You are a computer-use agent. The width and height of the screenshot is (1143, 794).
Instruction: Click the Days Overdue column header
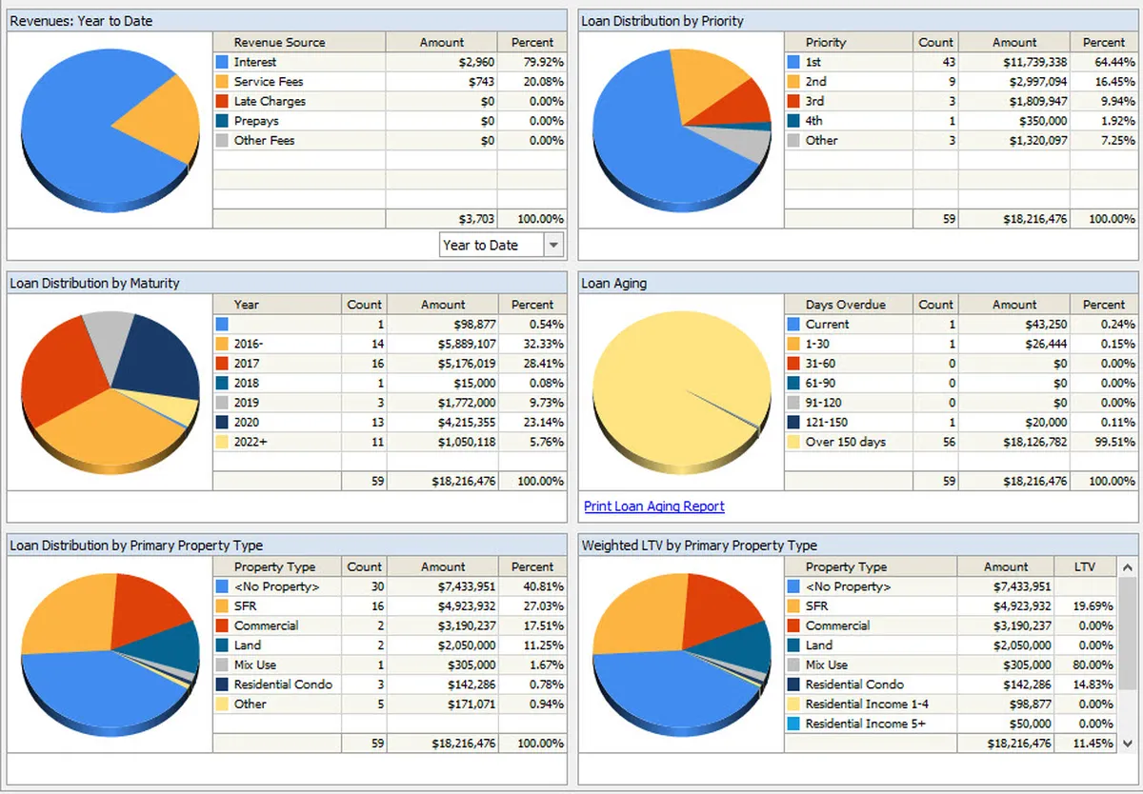click(848, 305)
